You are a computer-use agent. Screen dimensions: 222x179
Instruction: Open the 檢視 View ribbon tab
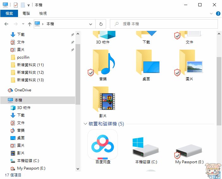43,14
